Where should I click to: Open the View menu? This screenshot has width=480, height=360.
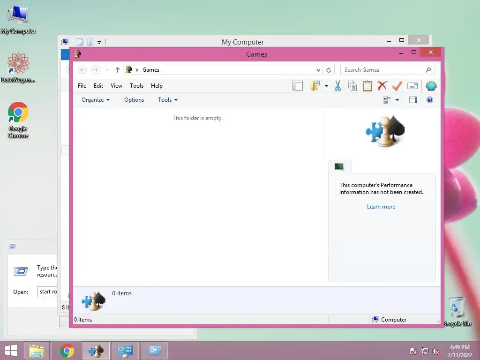[116, 86]
